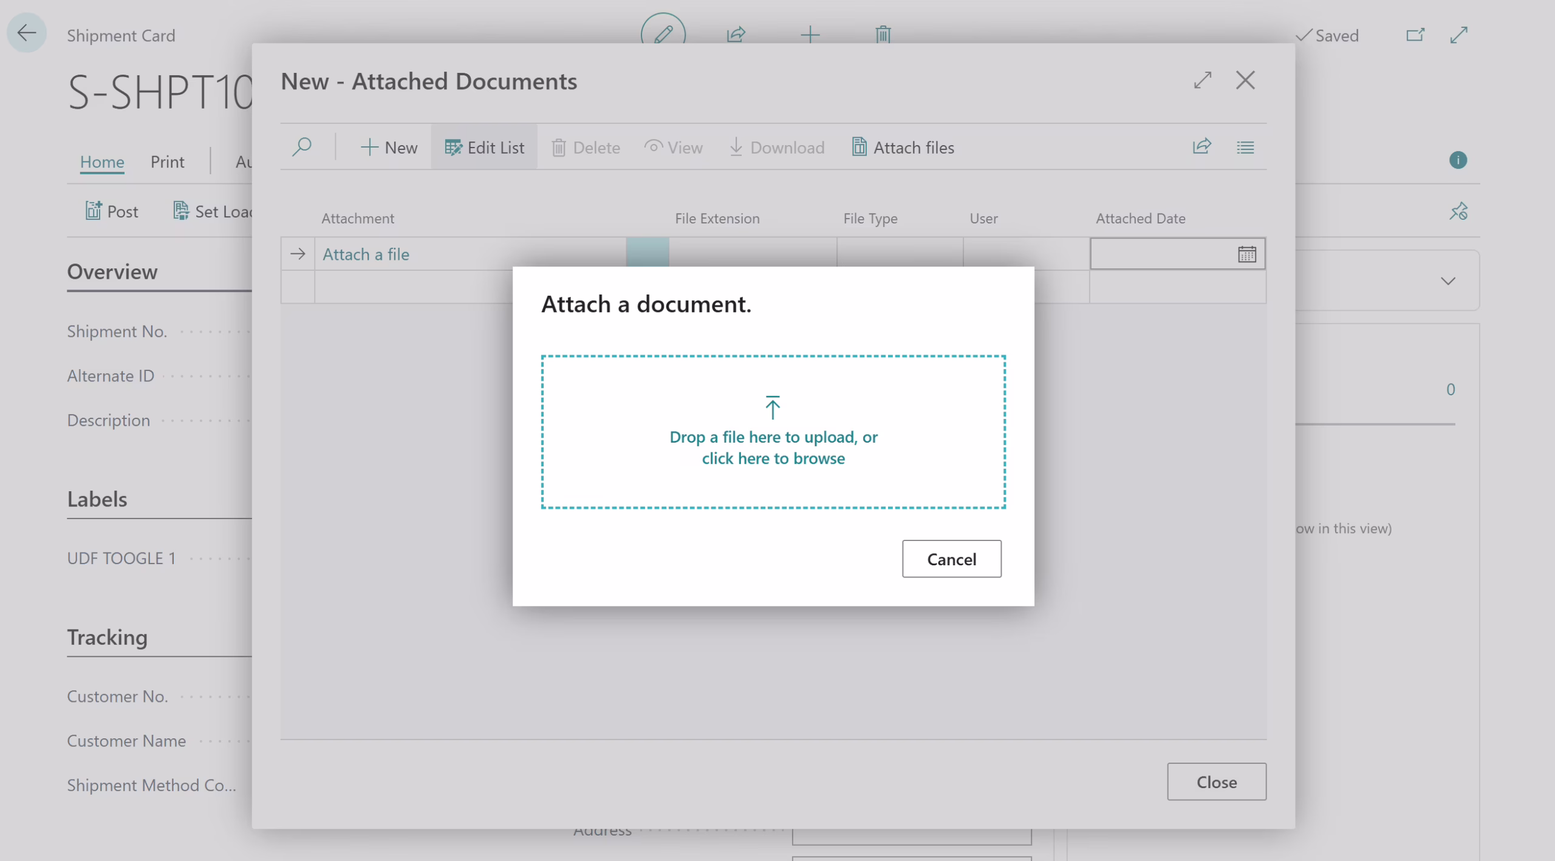
Task: Collapse the section using the right-side chevron
Action: coord(1448,281)
